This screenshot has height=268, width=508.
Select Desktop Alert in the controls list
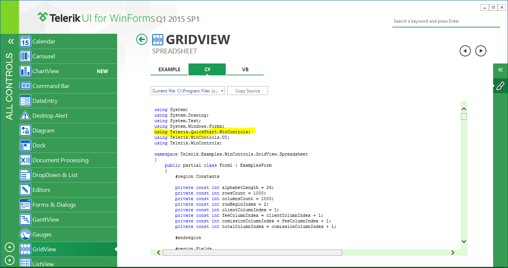[x=50, y=116]
